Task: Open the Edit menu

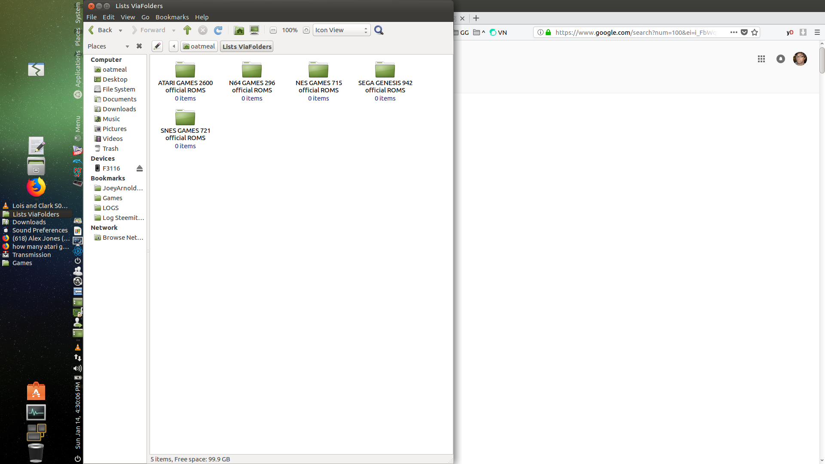Action: (109, 17)
